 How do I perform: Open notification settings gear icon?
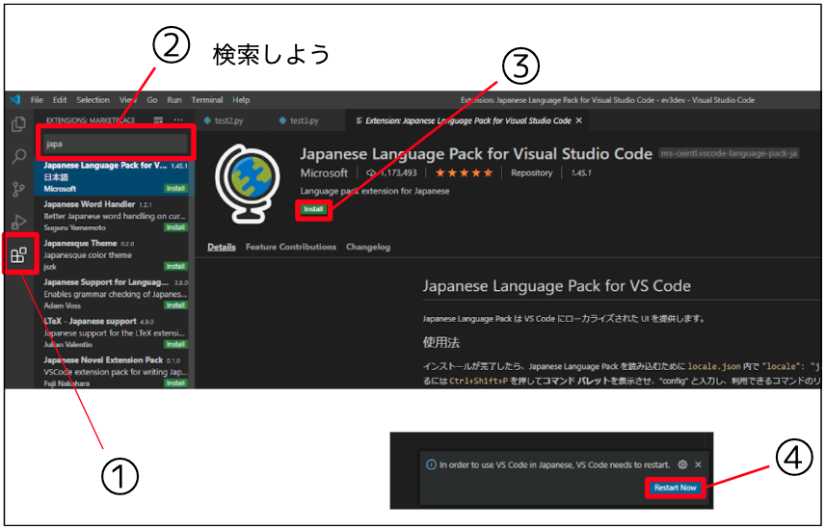pos(682,464)
